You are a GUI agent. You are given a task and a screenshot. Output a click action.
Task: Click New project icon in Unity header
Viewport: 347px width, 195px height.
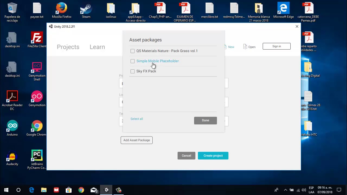(x=229, y=47)
